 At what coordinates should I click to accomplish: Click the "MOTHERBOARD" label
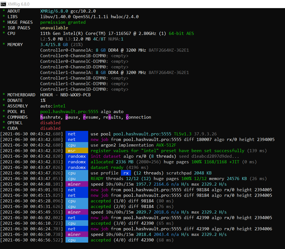pyautogui.click(x=21, y=95)
